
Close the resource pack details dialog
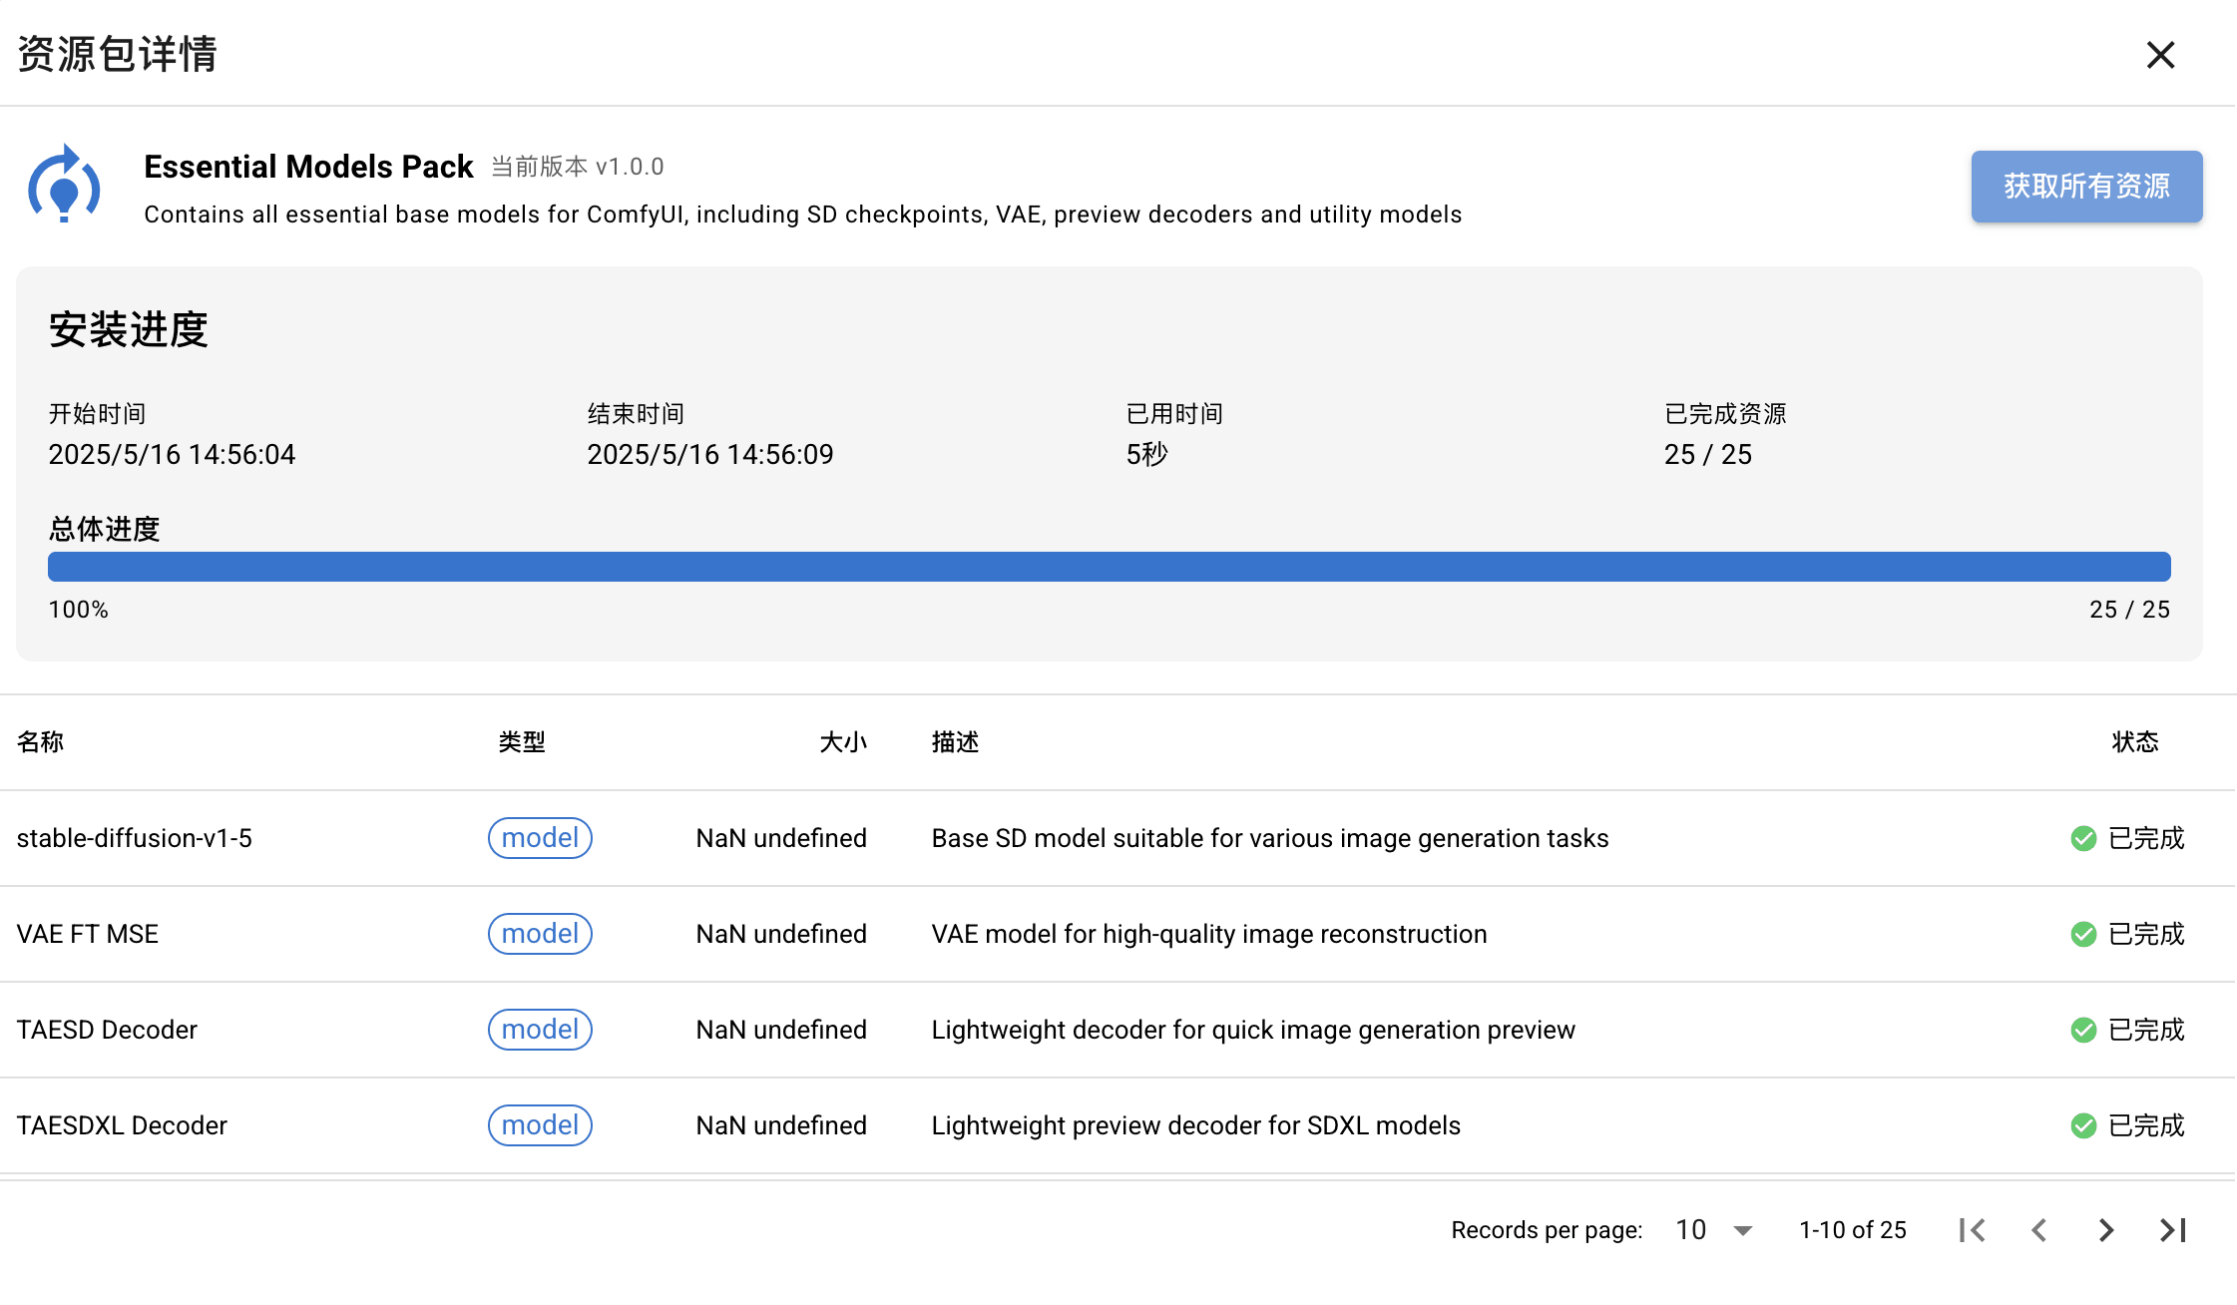coord(2160,55)
